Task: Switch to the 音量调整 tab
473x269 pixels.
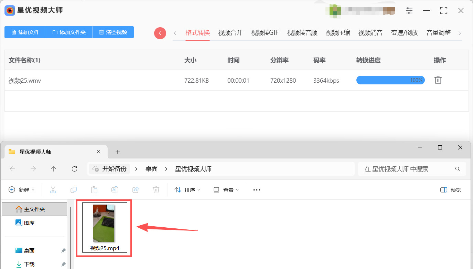Action: (439, 33)
